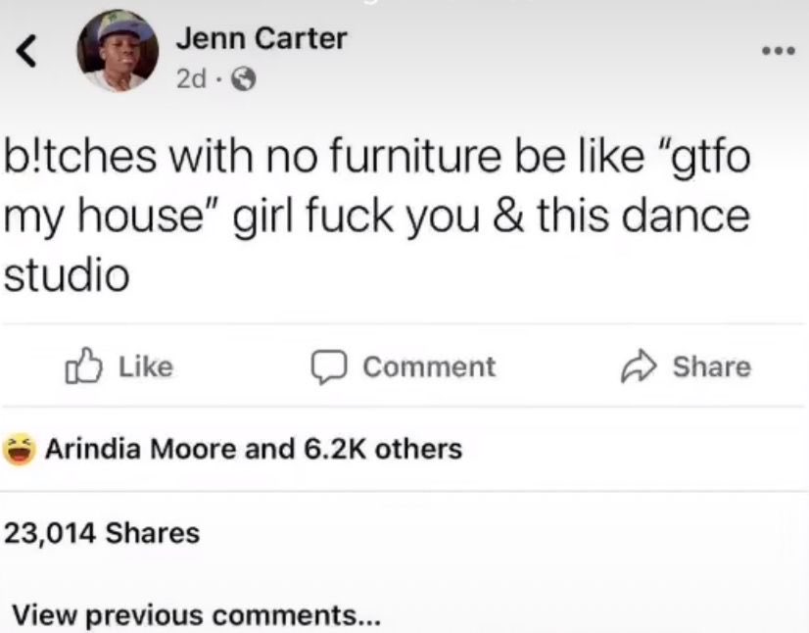
Task: Tap the thumbs-up Like icon
Action: [83, 365]
